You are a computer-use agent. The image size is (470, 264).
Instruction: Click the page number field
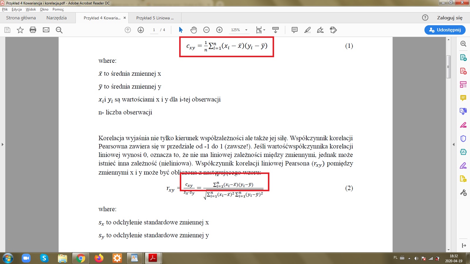154,30
